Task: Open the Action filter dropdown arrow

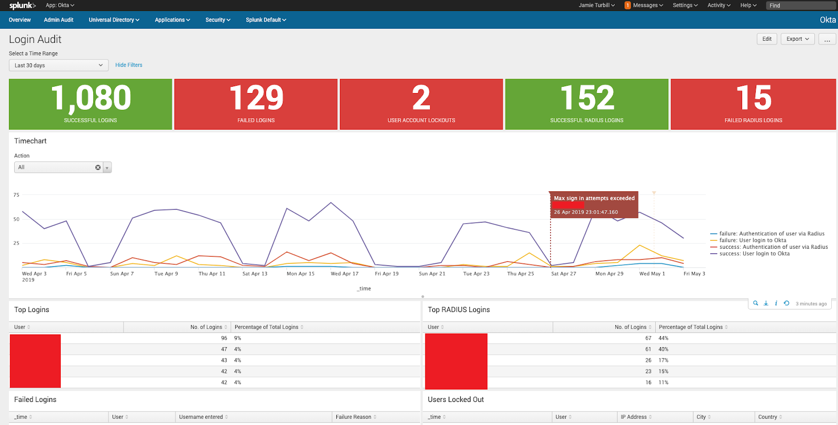Action: (x=107, y=168)
